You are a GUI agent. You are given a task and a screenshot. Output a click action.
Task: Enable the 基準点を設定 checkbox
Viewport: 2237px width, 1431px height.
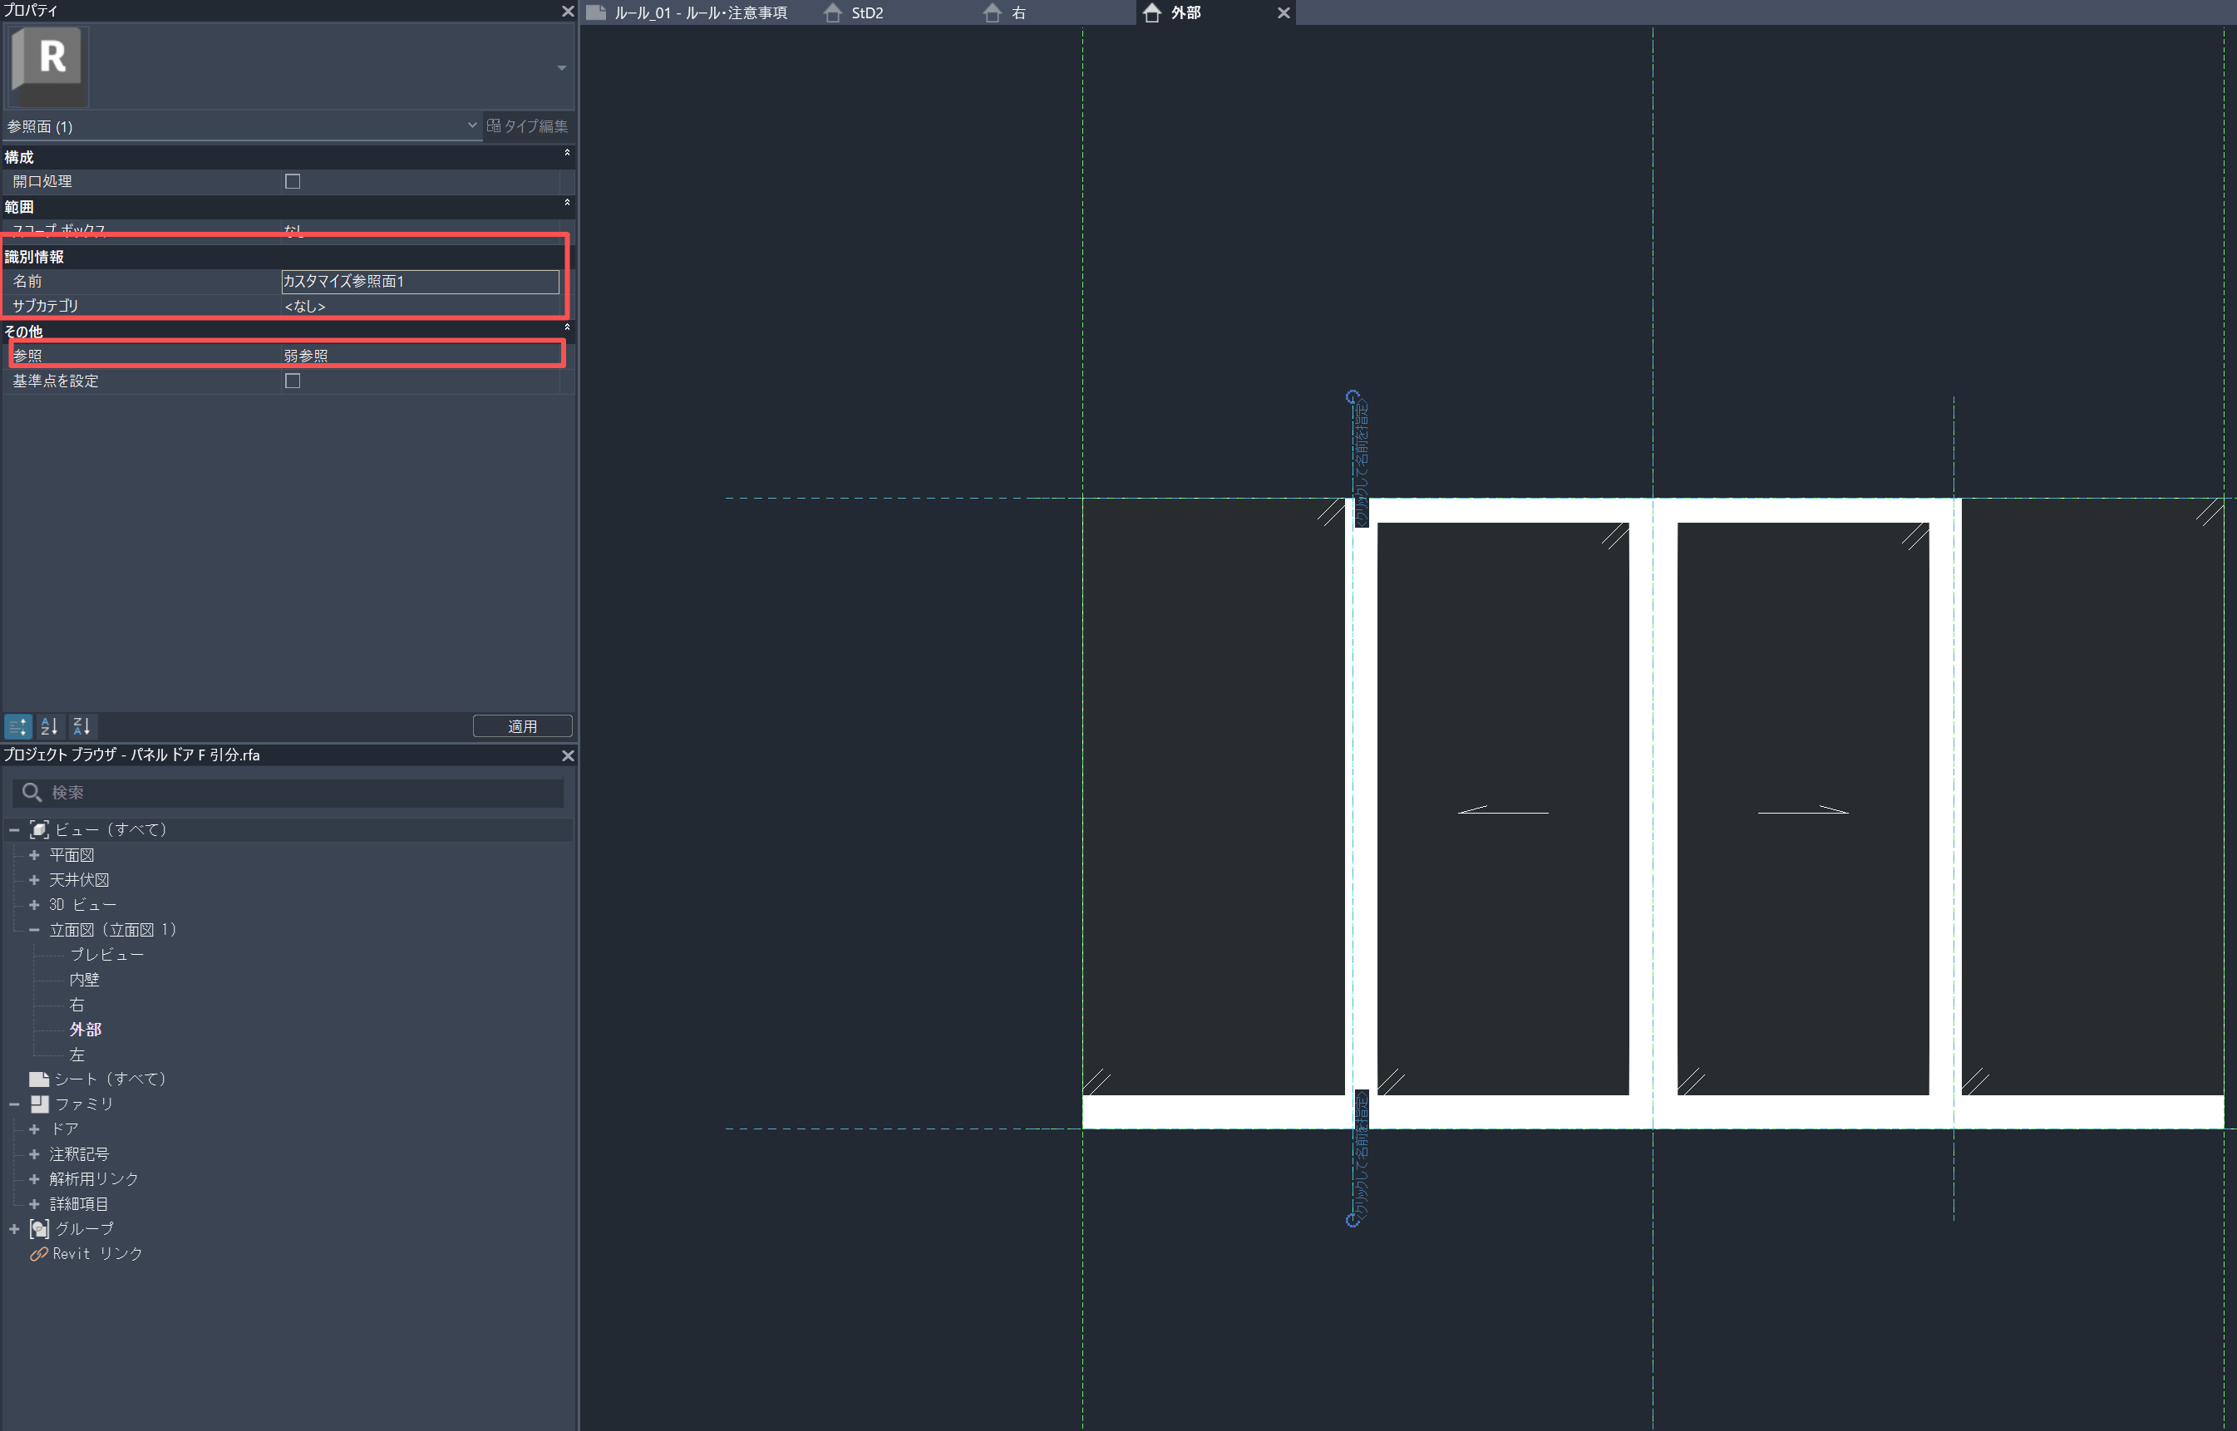(x=293, y=381)
